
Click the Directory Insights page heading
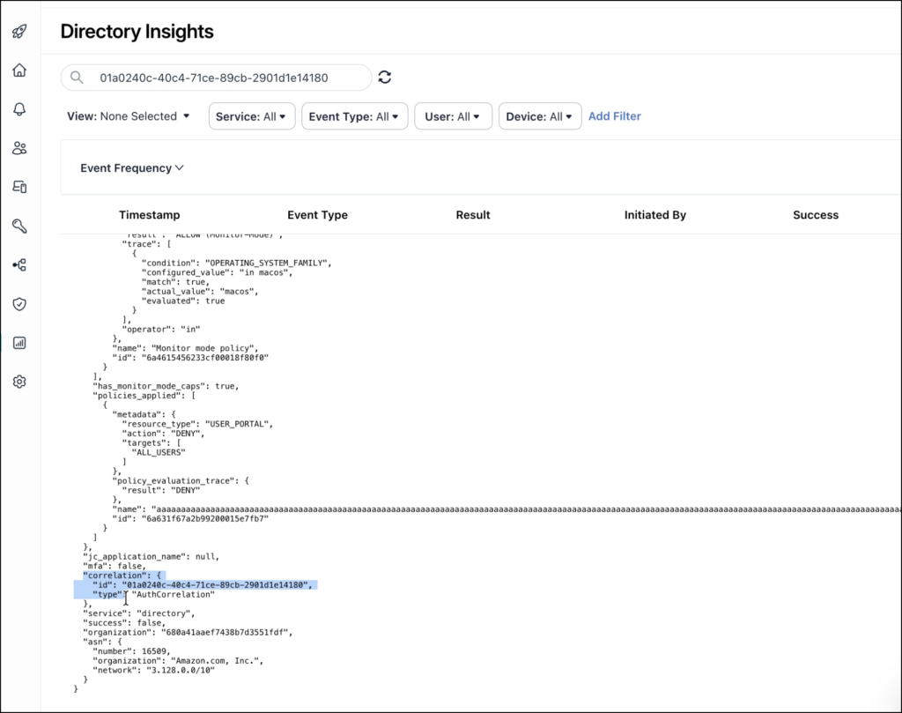(137, 31)
